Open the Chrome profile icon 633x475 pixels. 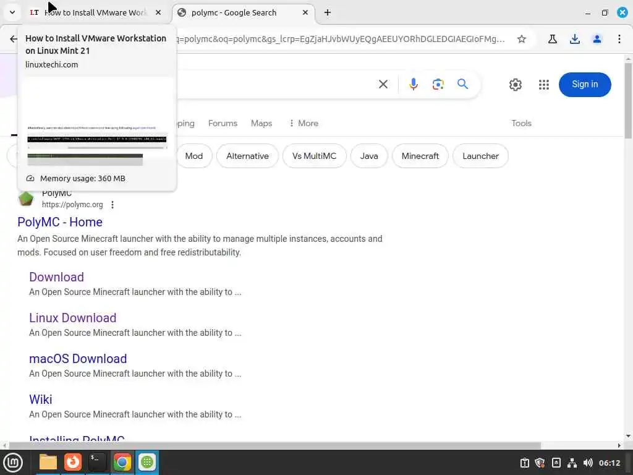click(597, 39)
